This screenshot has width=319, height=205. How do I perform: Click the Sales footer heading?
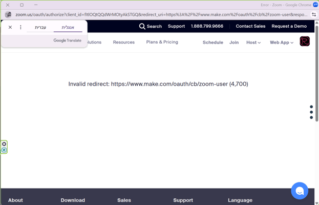click(124, 200)
